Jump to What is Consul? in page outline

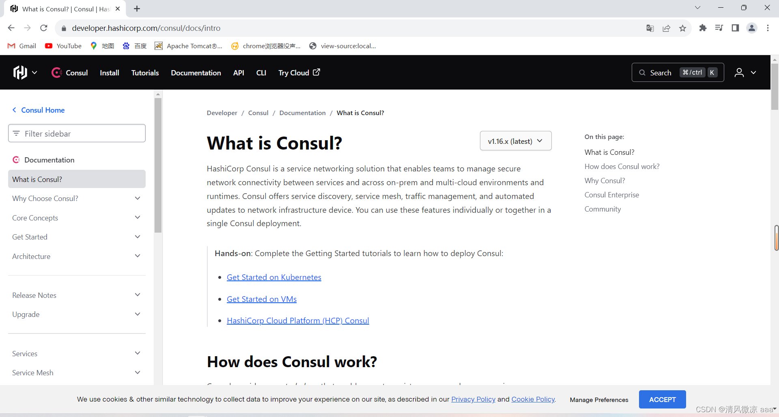(x=609, y=152)
